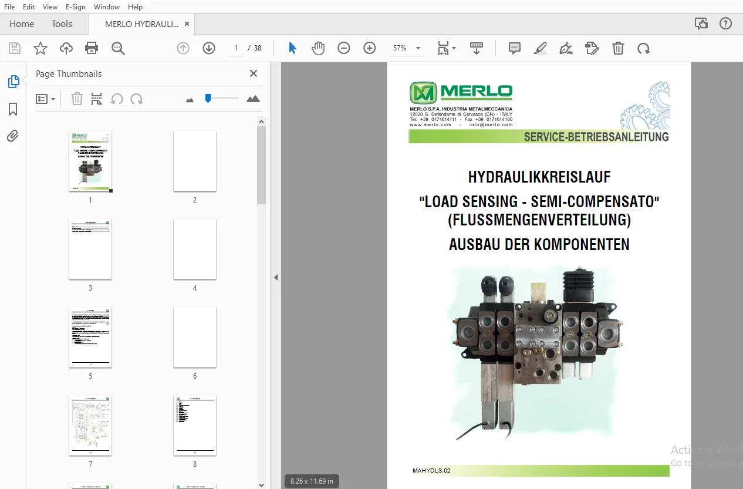This screenshot has width=743, height=489.
Task: Open the thumbnails options dropdown menu
Action: [x=45, y=99]
